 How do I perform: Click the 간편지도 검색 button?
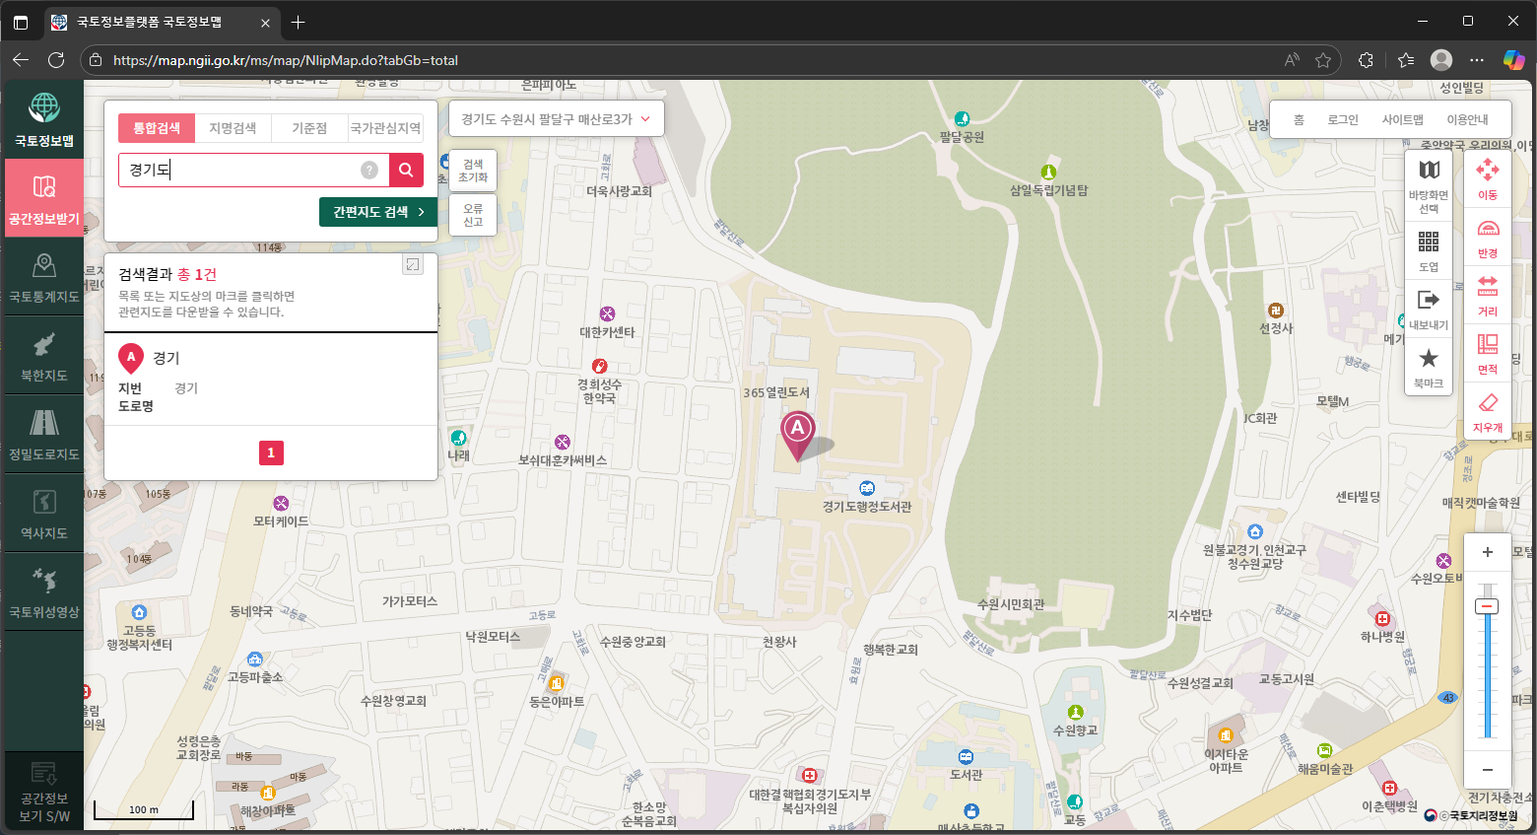click(378, 212)
